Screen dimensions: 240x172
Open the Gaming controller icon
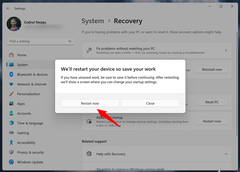[11, 133]
